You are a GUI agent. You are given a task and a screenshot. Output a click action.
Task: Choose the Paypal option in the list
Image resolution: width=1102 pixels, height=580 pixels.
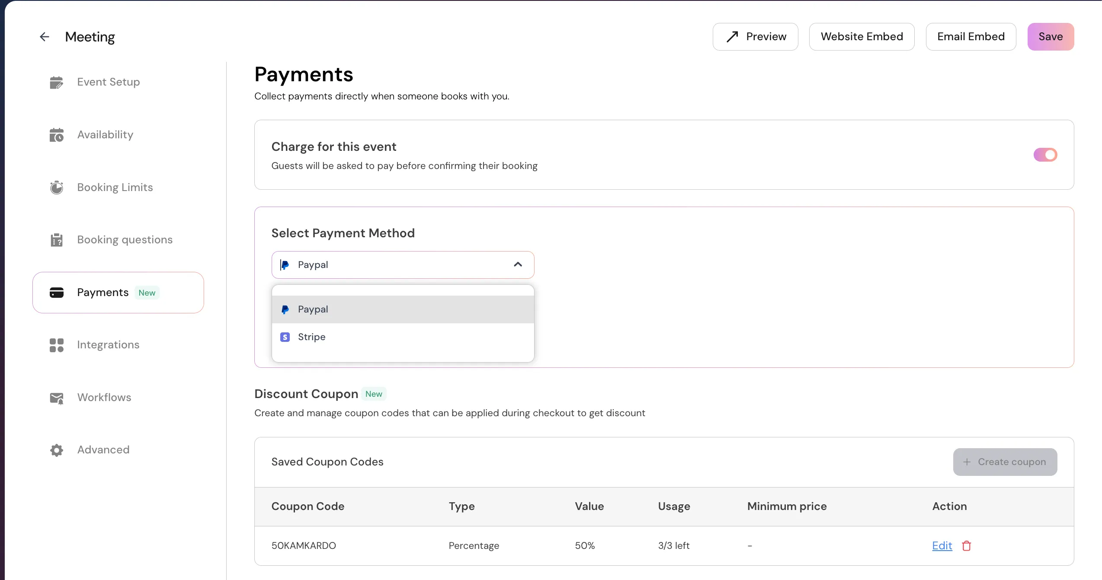point(313,309)
